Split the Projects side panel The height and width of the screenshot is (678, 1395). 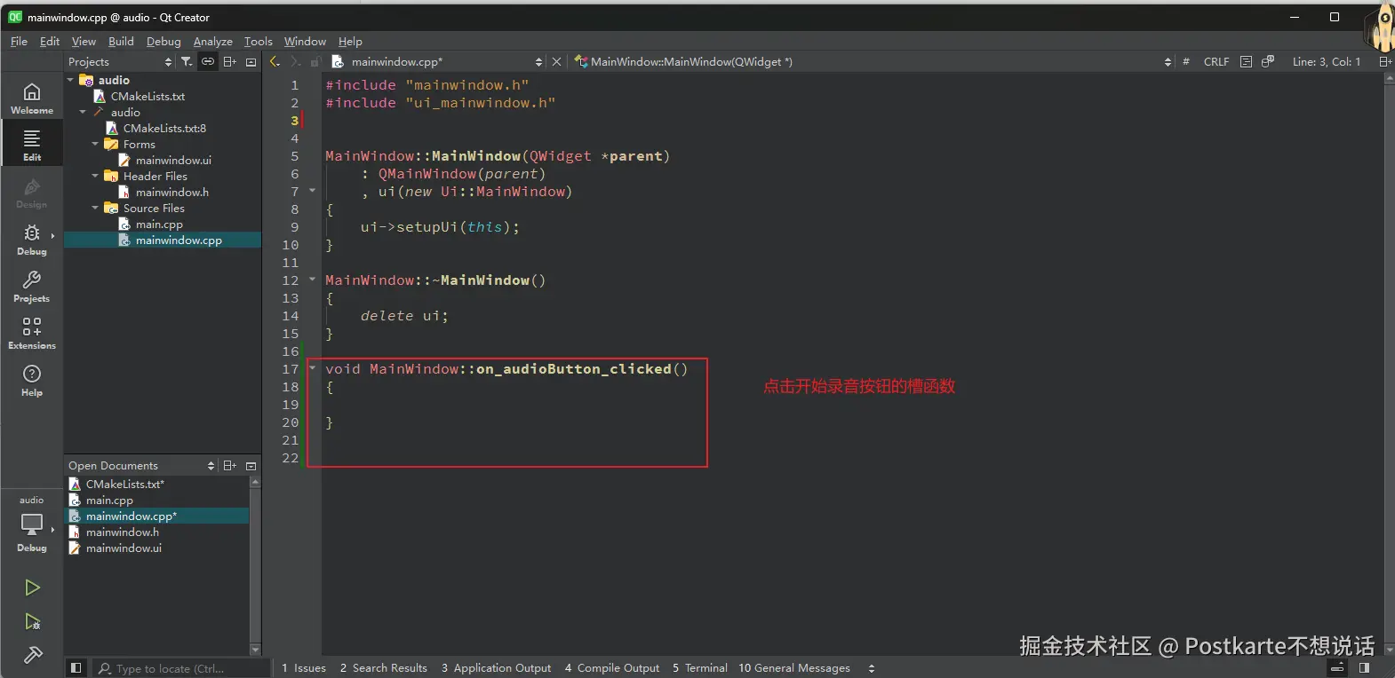pyautogui.click(x=229, y=61)
